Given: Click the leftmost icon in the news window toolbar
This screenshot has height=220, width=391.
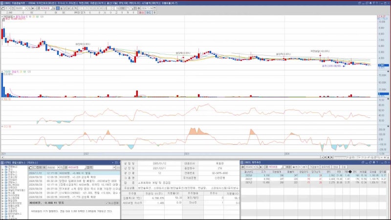Looking at the screenshot, I should point(30,168).
